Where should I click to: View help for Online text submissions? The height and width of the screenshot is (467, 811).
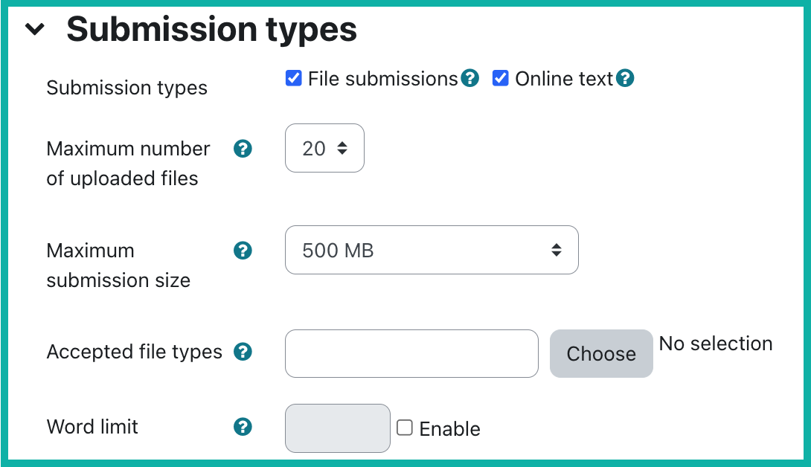[x=626, y=78]
